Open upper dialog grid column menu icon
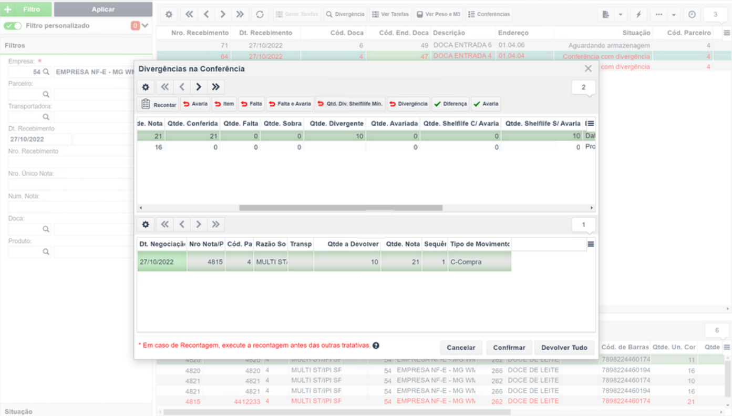 591,124
